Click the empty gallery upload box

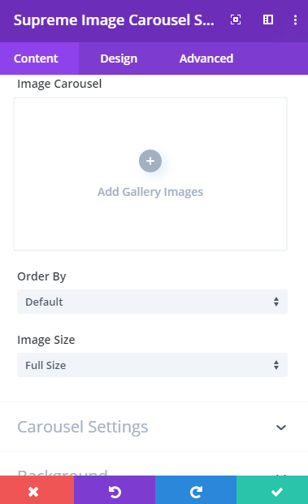point(150,174)
